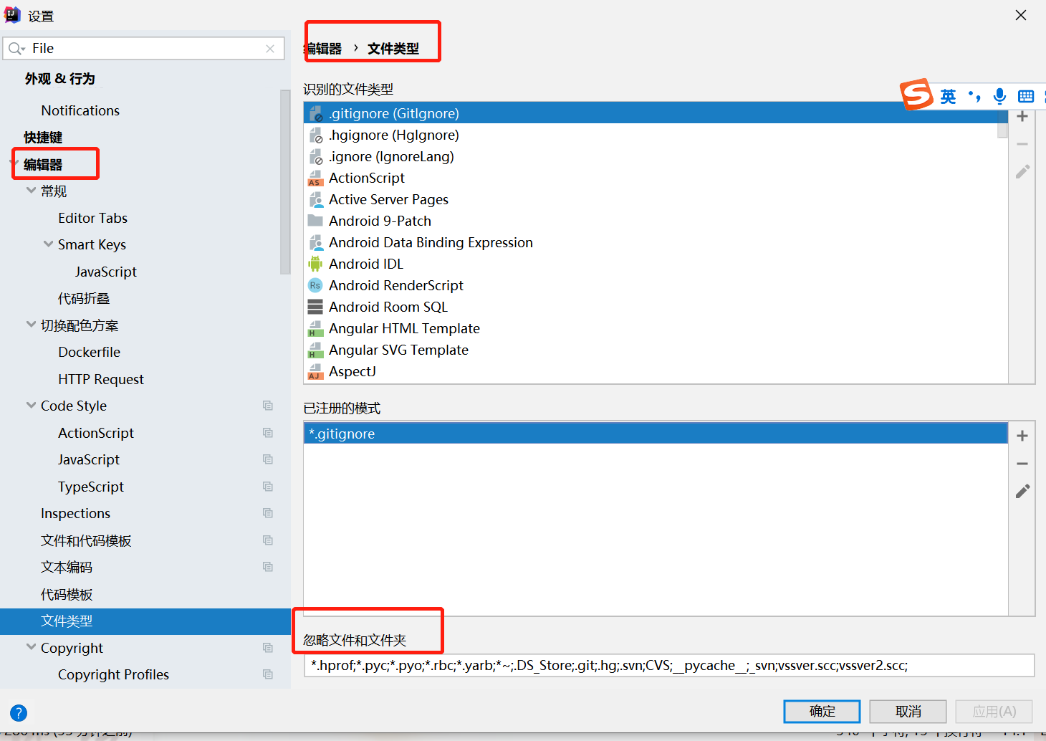Viewport: 1046px width, 741px height.
Task: Click edit pencil for recognized file types
Action: (x=1022, y=172)
